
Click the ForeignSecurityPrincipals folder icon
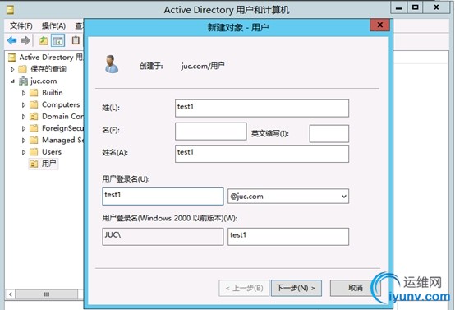click(34, 128)
